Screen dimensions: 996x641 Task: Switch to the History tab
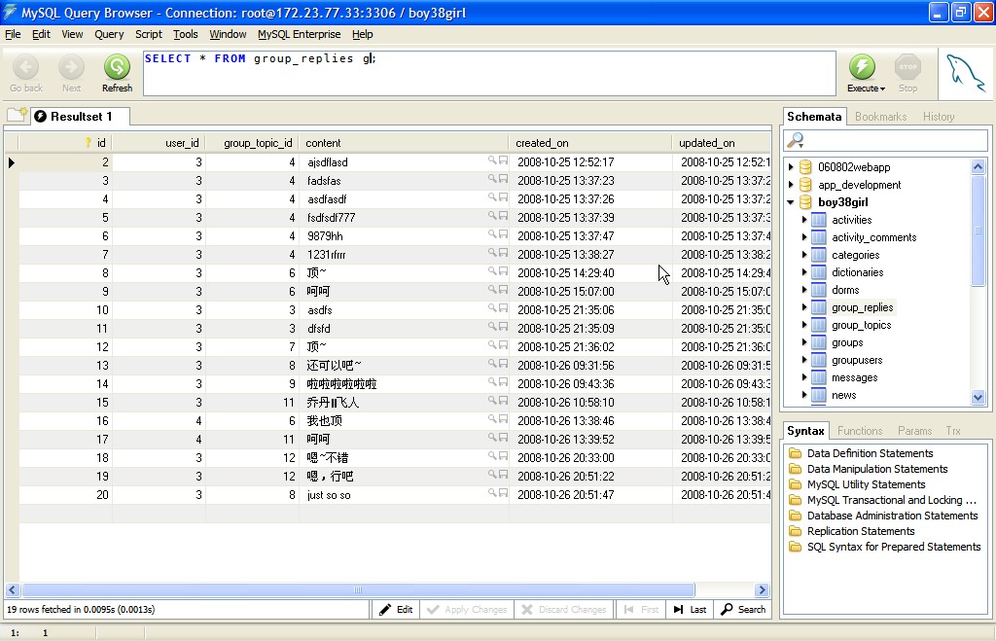(x=939, y=117)
